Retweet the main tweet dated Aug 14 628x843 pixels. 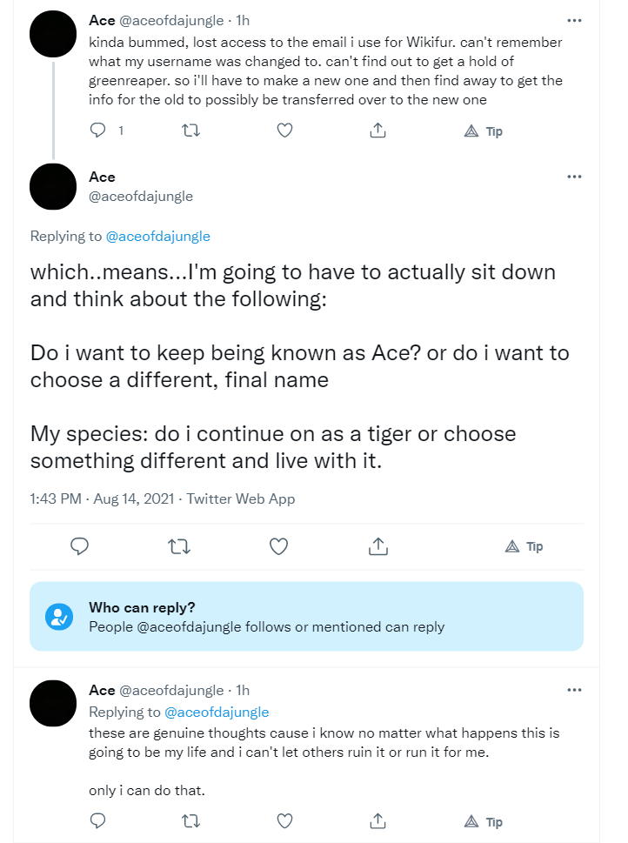click(179, 546)
